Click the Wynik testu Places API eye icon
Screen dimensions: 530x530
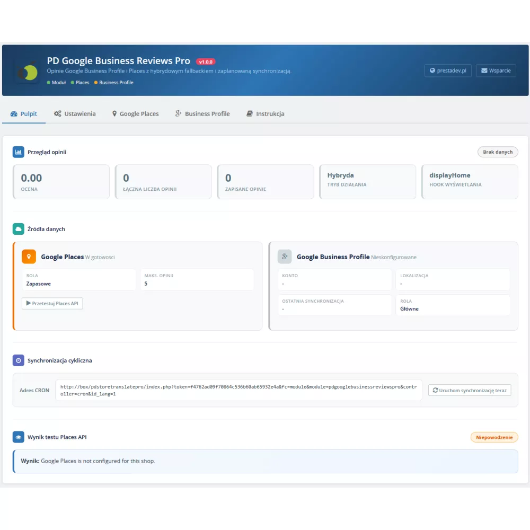click(18, 437)
